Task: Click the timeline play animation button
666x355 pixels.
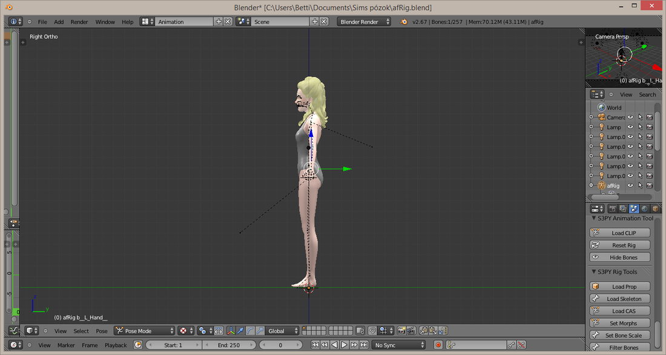Action: 344,345
